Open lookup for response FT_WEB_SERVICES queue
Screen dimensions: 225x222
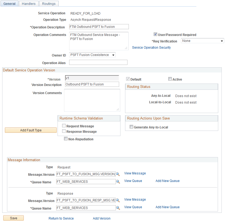tap(118, 208)
